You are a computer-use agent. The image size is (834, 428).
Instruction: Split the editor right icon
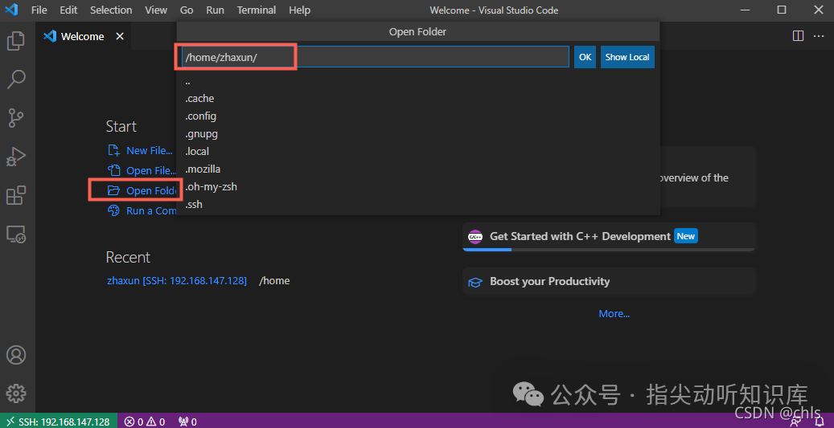tap(798, 36)
